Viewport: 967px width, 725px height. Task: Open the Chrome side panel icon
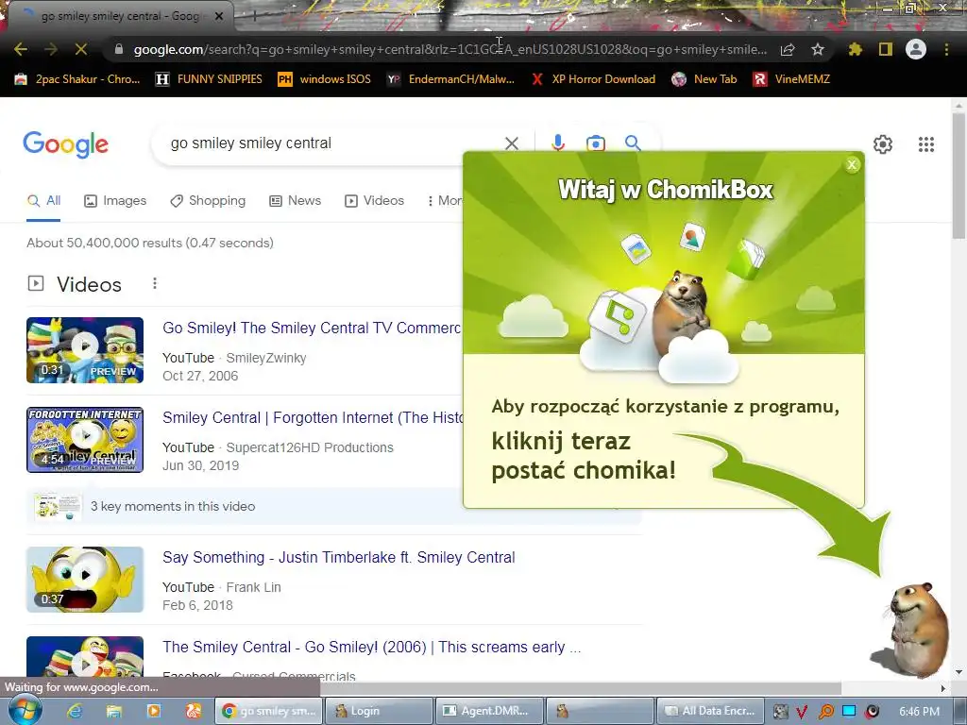886,49
